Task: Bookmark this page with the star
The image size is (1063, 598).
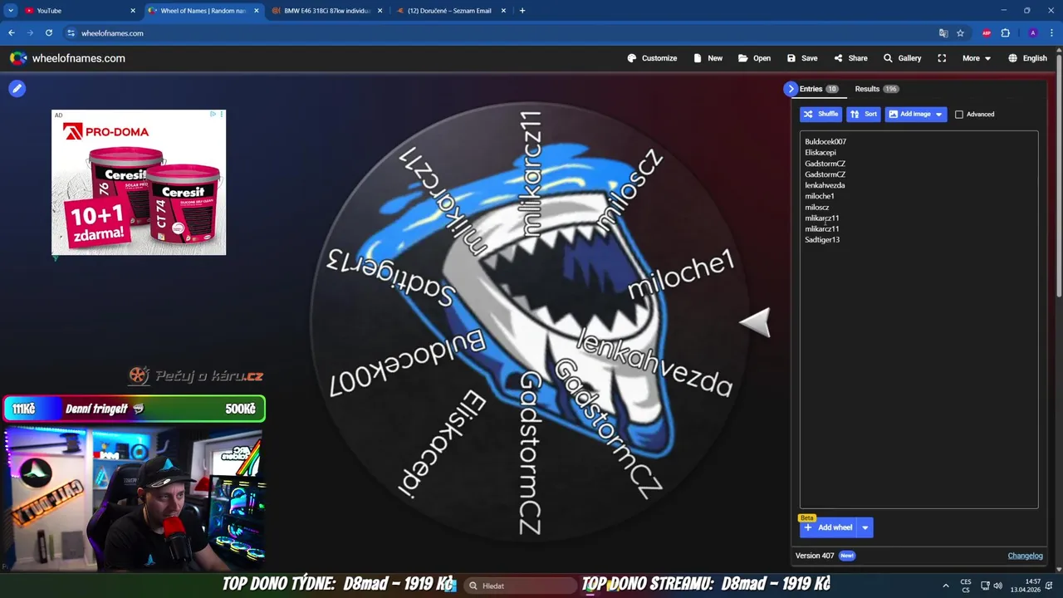Action: pyautogui.click(x=961, y=33)
